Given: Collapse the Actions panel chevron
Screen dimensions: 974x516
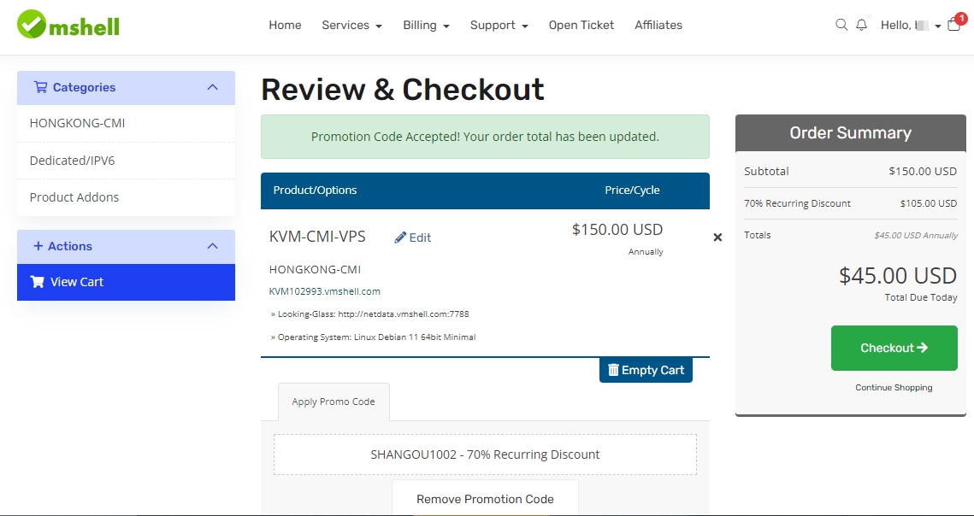Looking at the screenshot, I should point(212,247).
